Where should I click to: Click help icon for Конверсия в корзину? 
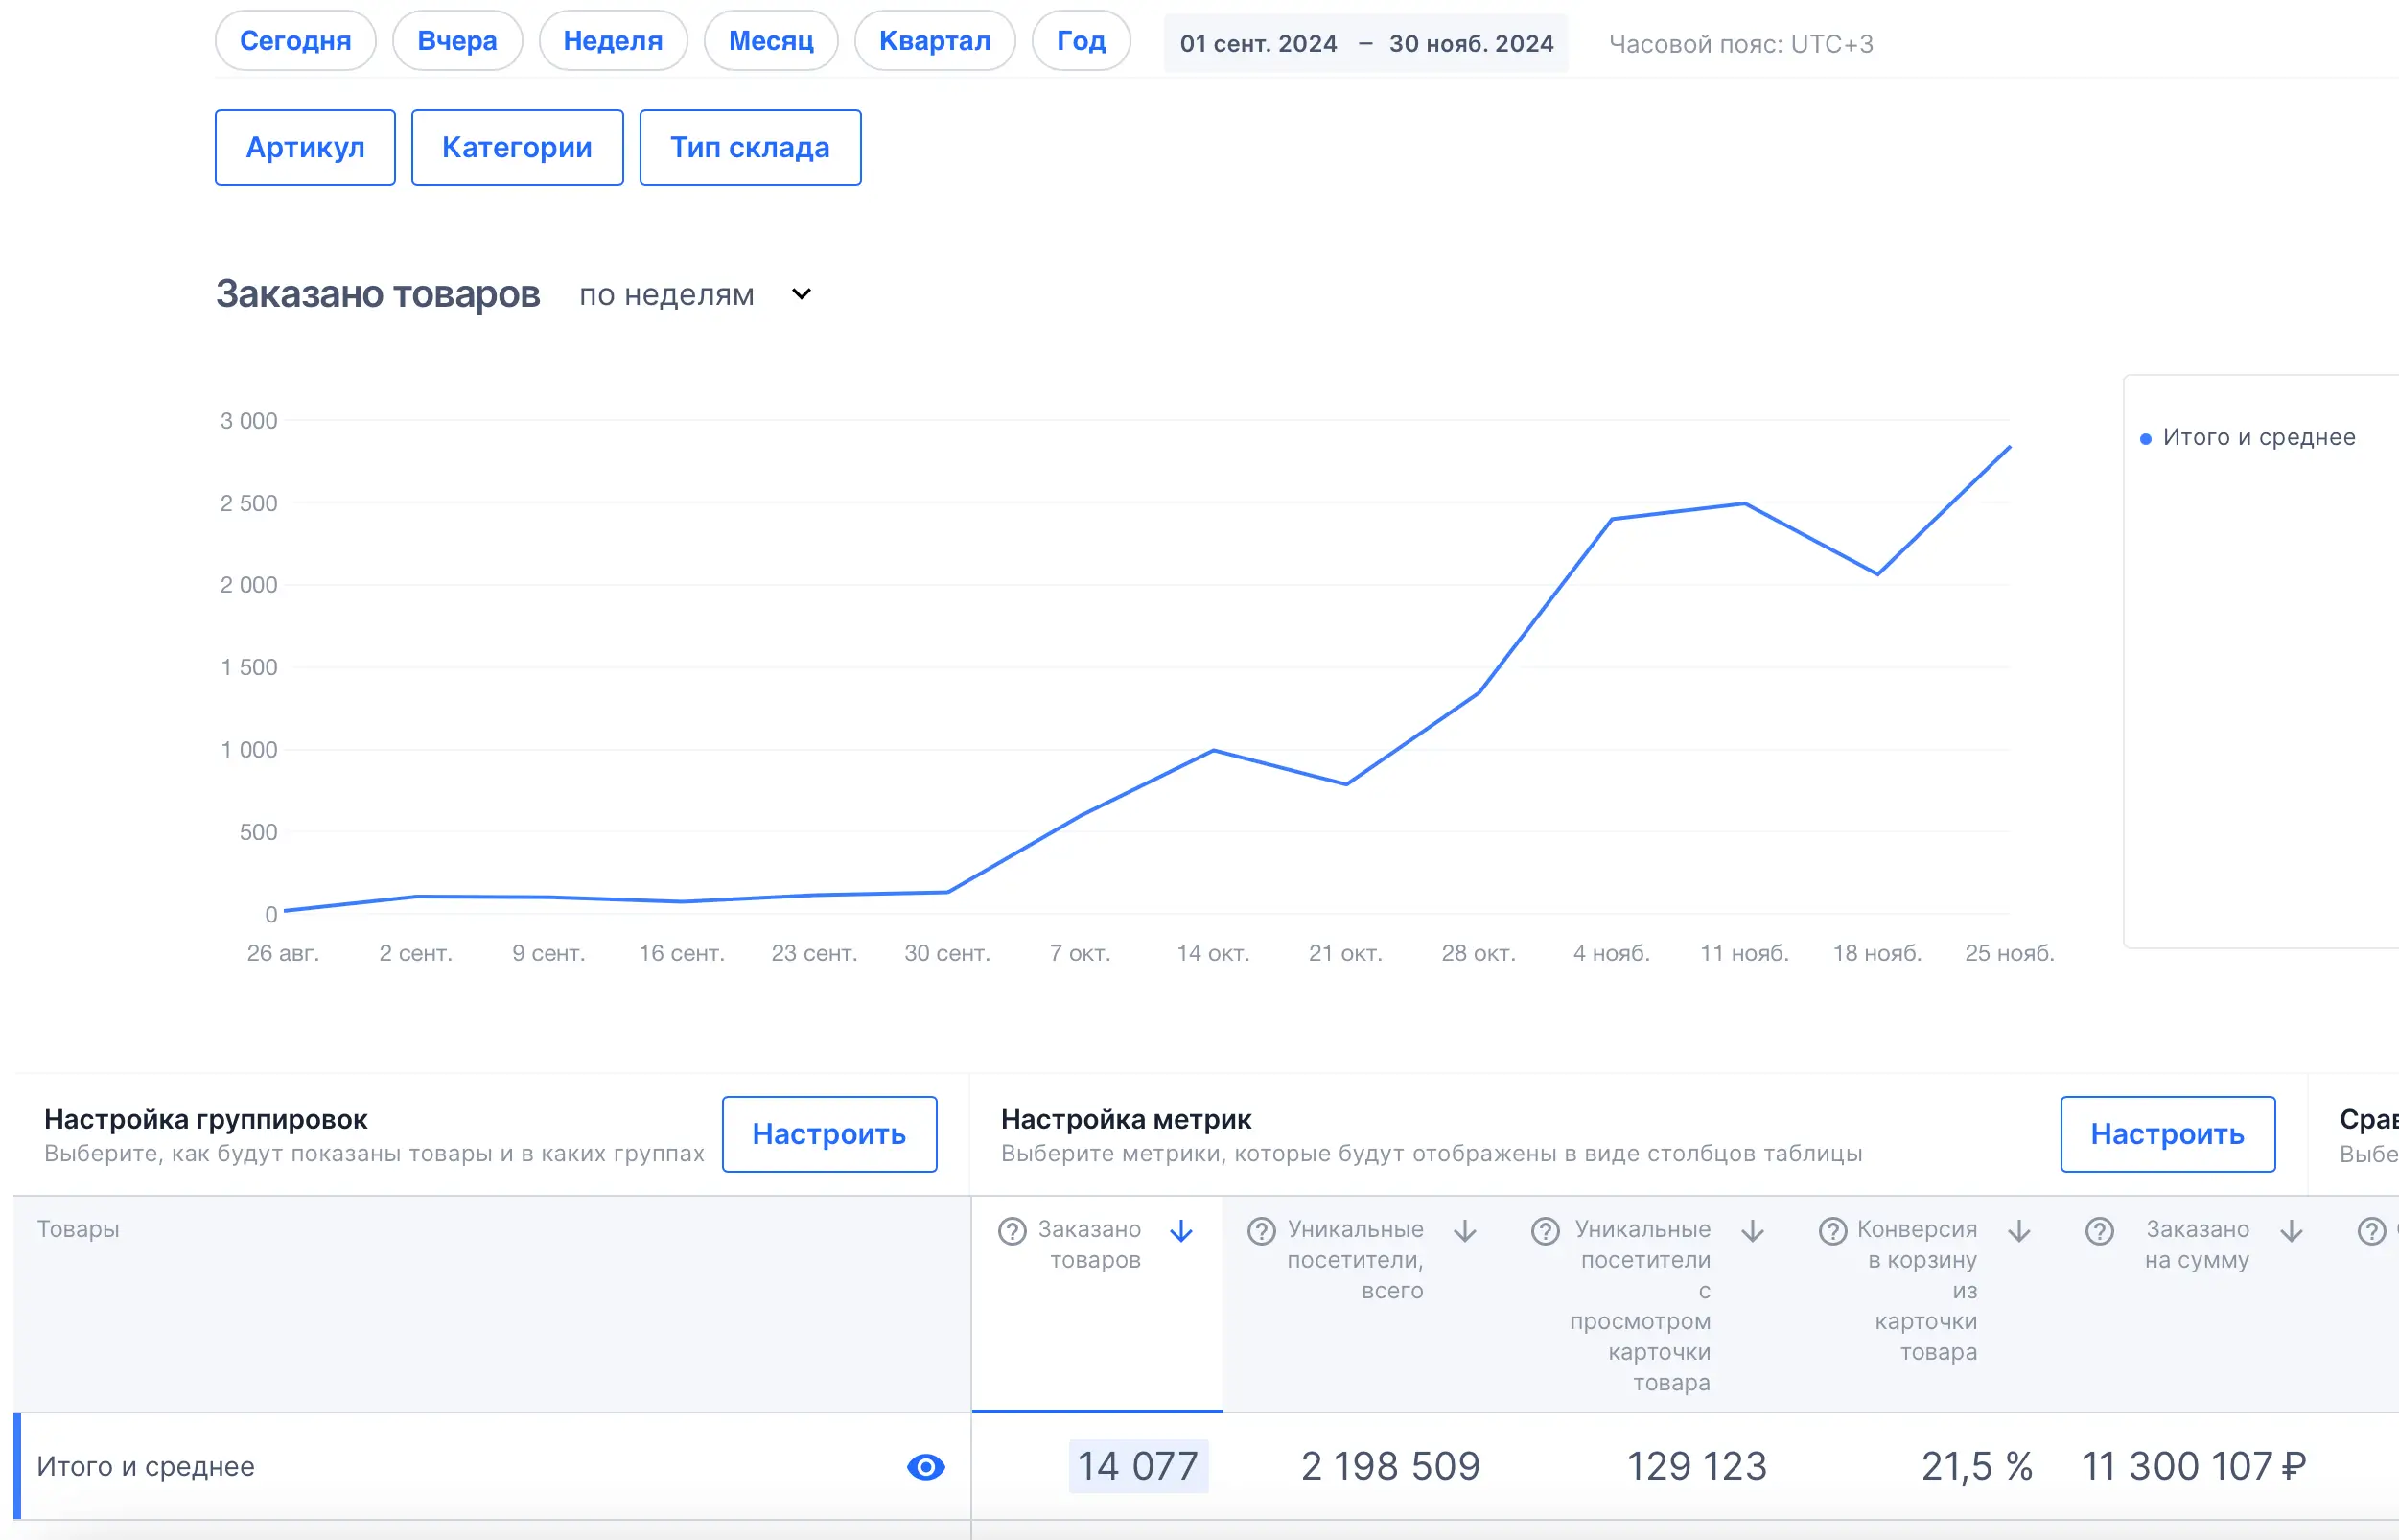(x=1832, y=1231)
